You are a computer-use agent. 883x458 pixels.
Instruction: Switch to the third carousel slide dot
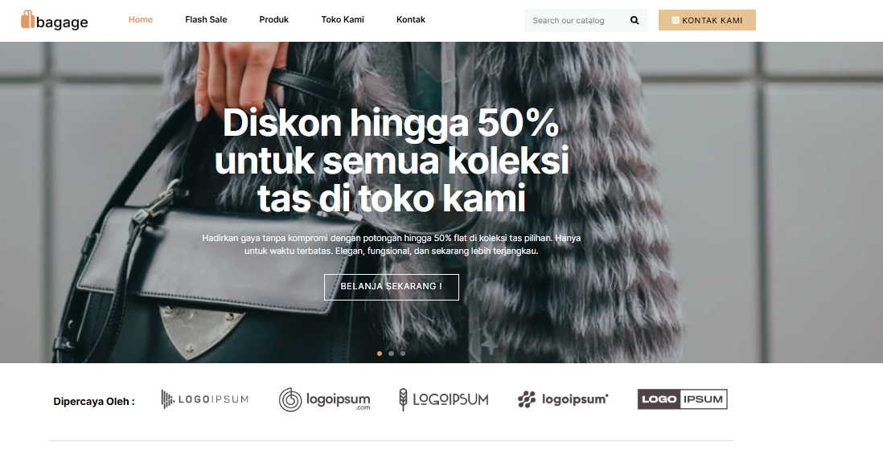coord(403,354)
